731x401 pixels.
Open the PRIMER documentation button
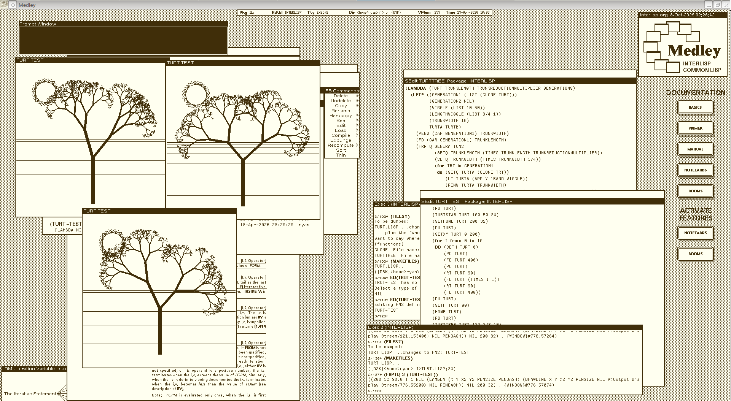[695, 128]
